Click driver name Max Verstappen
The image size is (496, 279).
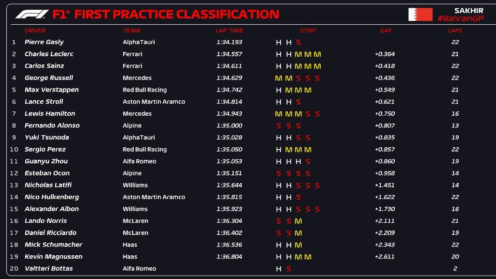[x=51, y=90]
